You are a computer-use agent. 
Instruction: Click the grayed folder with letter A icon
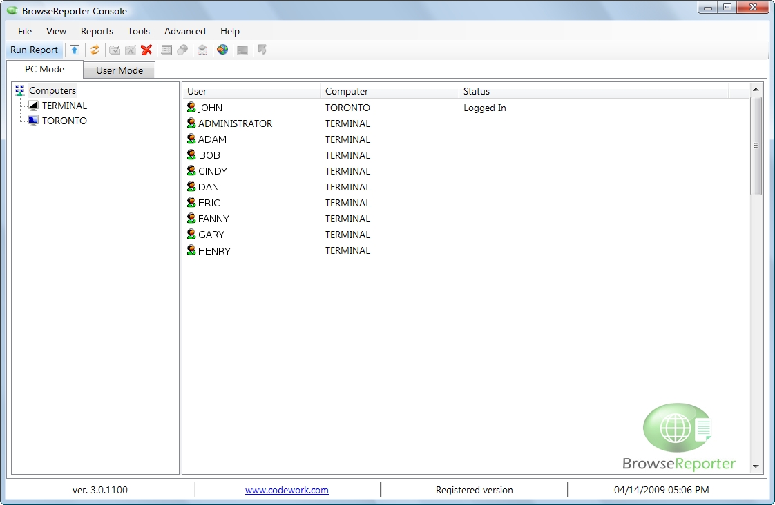click(x=131, y=50)
